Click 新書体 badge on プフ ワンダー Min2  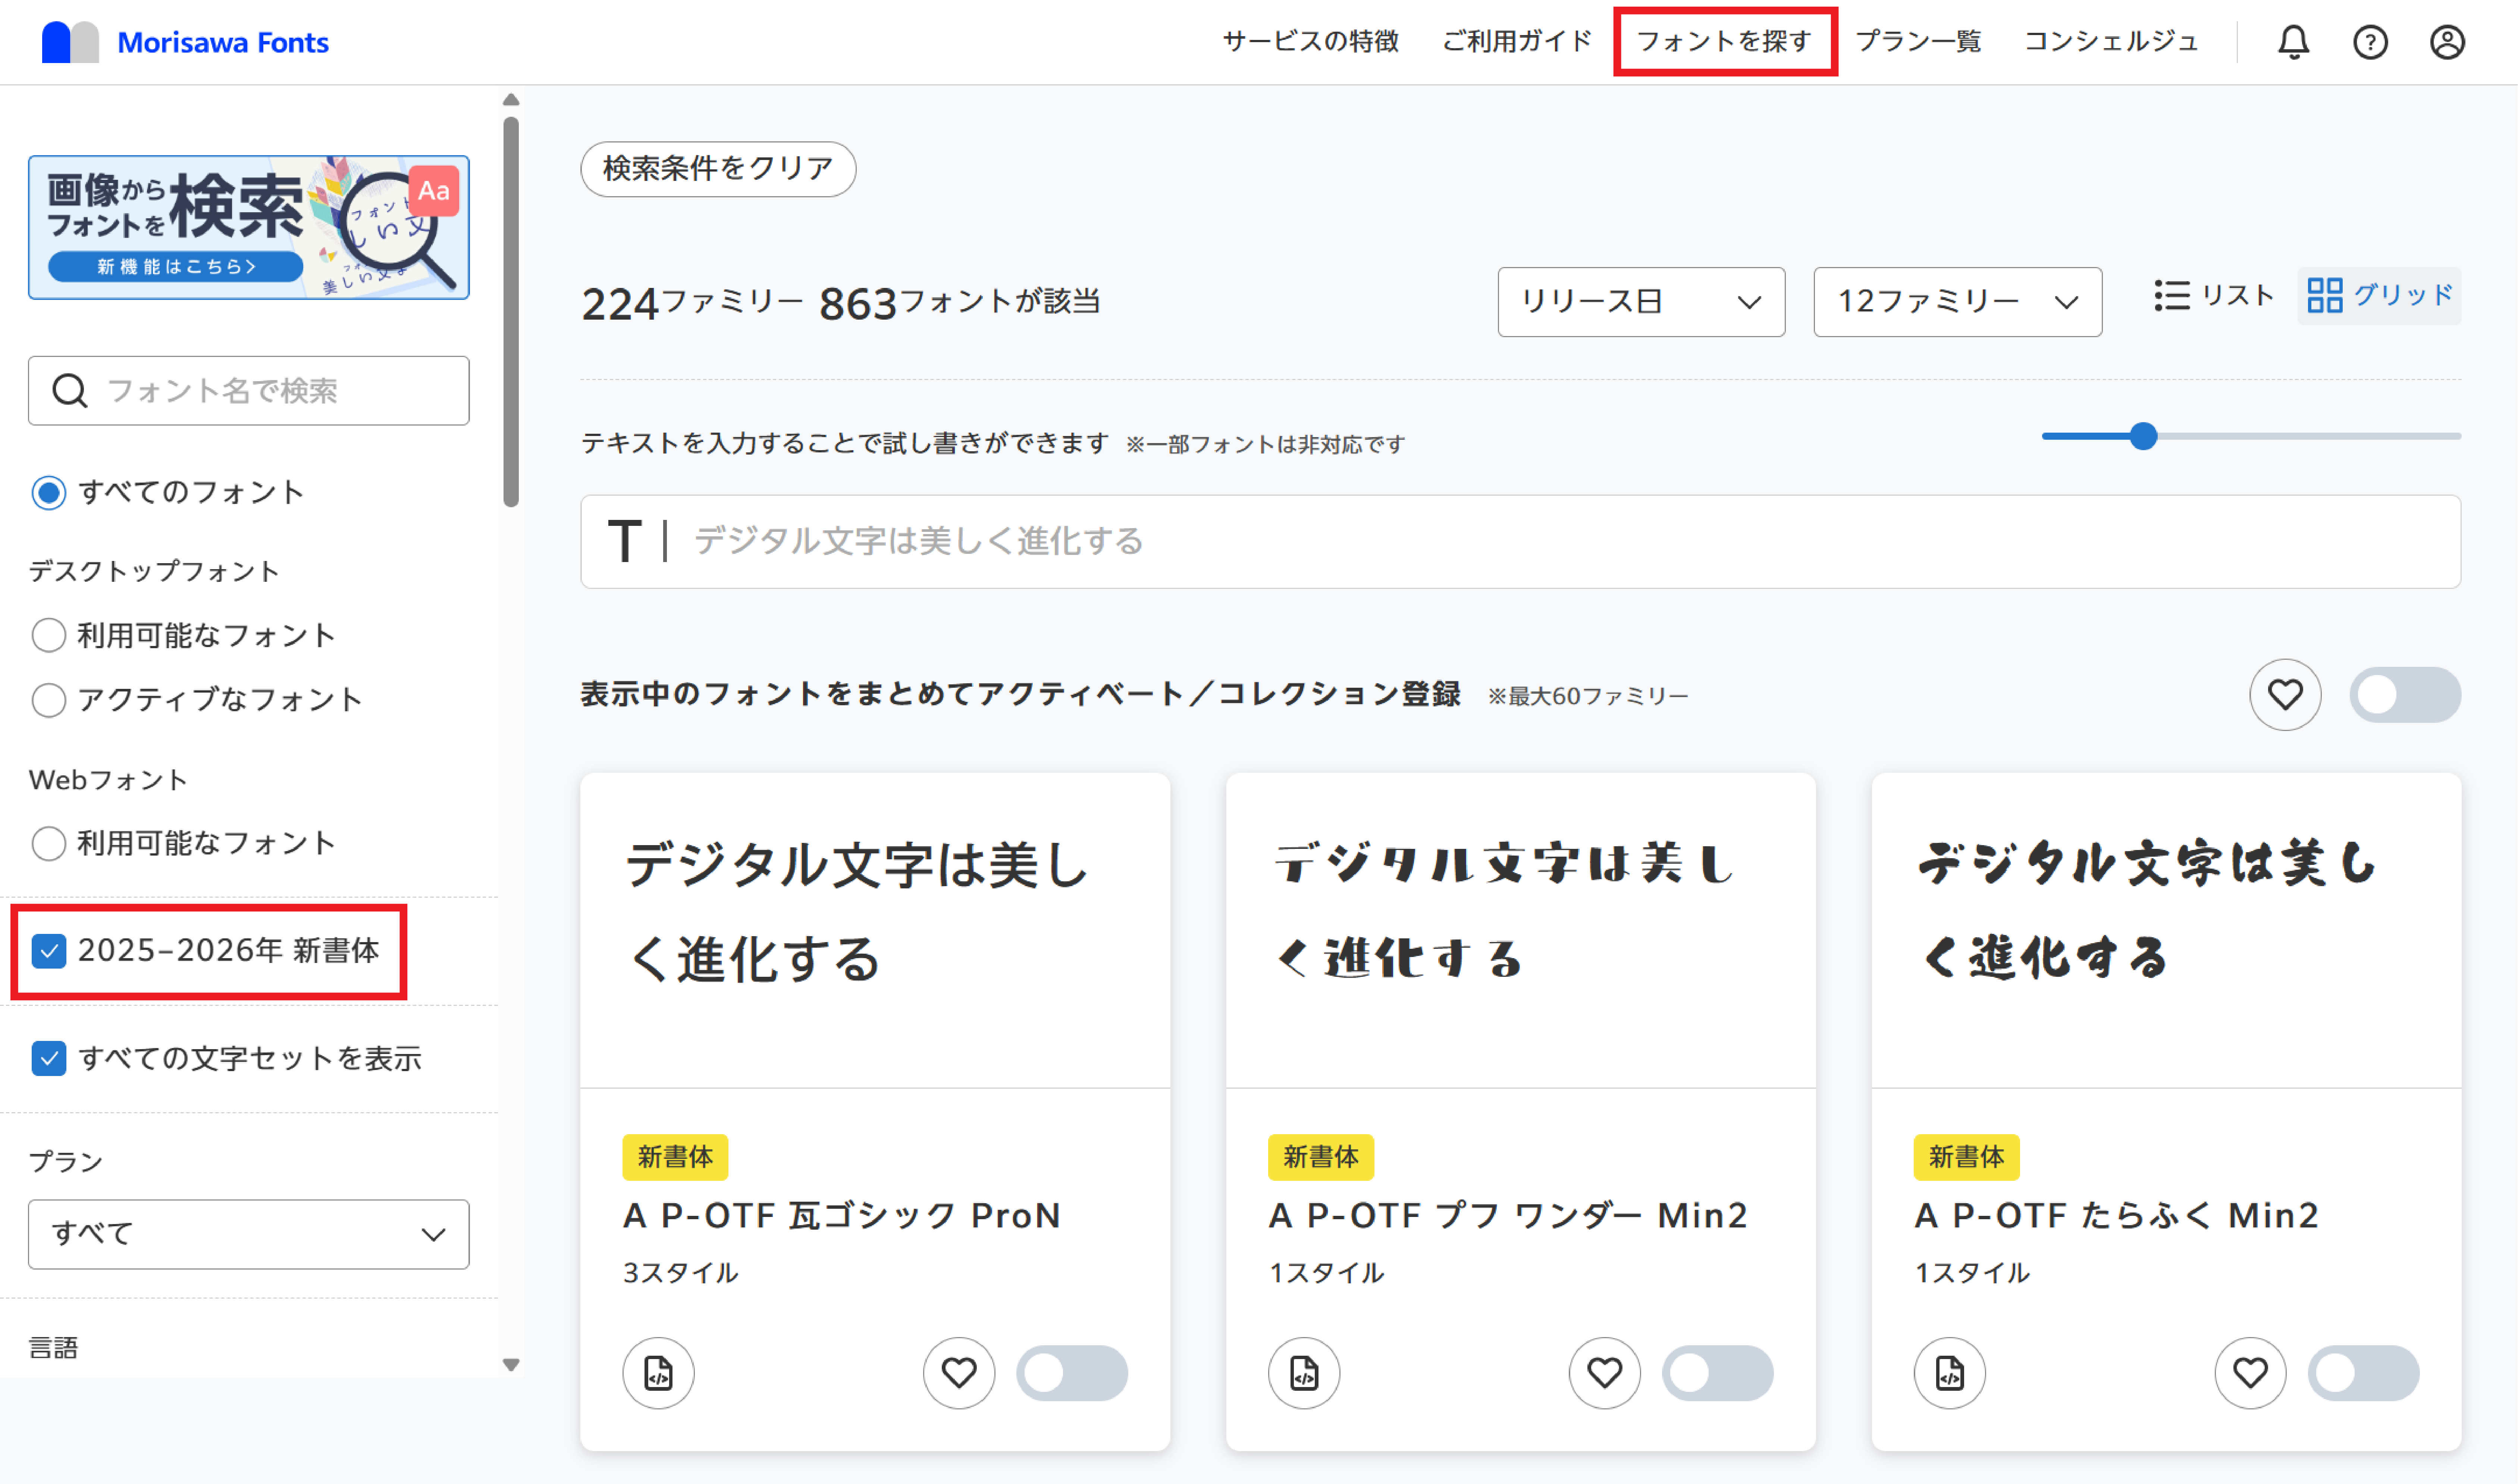[x=1321, y=1157]
